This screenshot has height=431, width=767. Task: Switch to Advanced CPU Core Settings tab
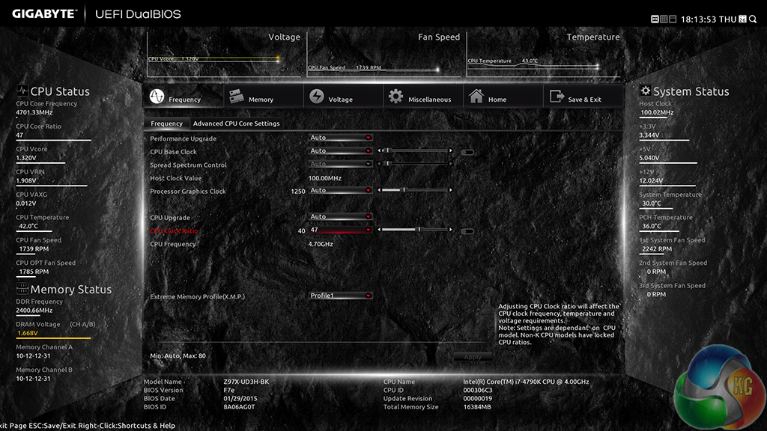(x=236, y=123)
